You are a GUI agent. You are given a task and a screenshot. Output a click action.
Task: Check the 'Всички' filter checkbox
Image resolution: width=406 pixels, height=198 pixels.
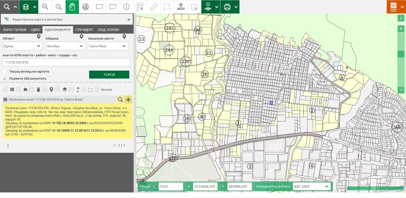(x=97, y=90)
